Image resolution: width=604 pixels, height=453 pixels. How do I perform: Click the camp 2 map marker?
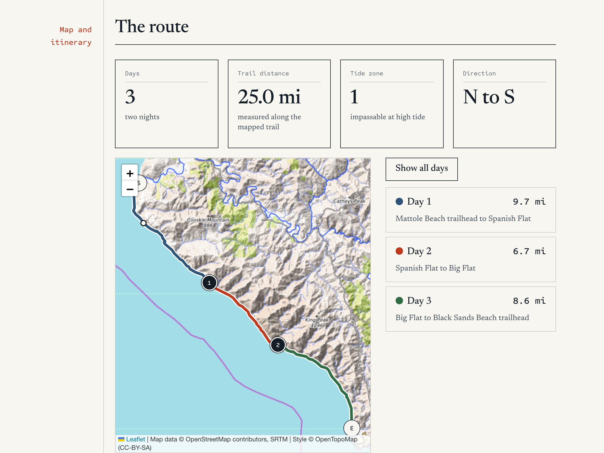(278, 345)
